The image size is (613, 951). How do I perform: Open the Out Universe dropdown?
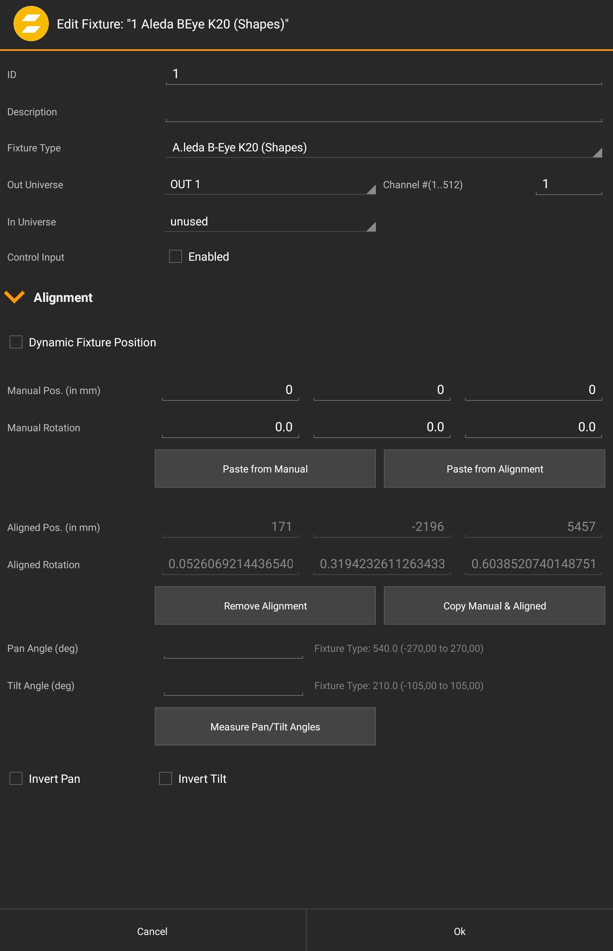point(270,185)
